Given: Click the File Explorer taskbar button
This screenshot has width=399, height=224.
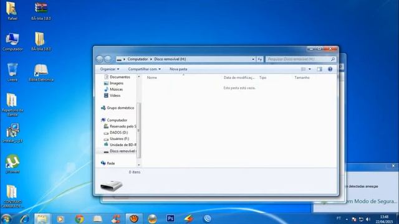Looking at the screenshot, I should [x=42, y=218].
